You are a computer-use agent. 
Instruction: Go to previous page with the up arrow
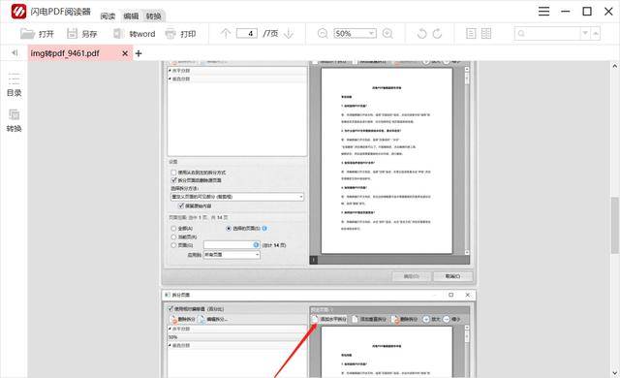(226, 34)
